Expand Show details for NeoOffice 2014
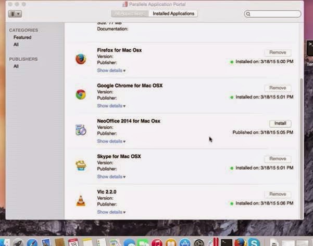This screenshot has width=313, height=246. pyautogui.click(x=111, y=141)
